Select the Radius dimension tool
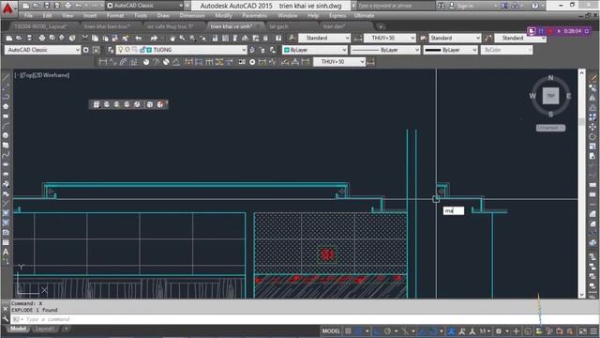 (x=146, y=62)
